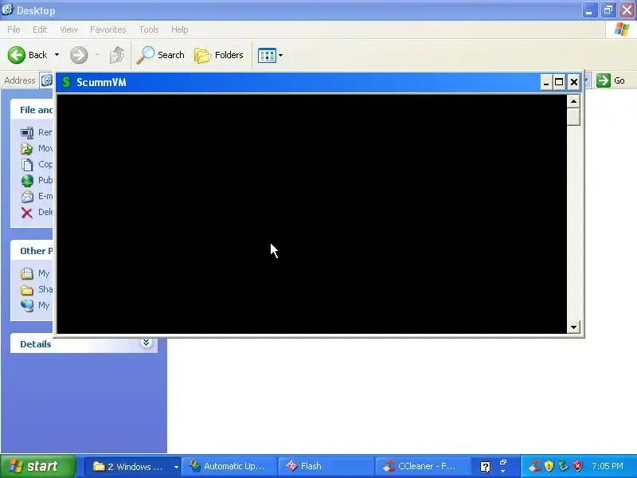Click the Views grid icon
Viewport: 637px width, 478px height.
click(x=267, y=55)
